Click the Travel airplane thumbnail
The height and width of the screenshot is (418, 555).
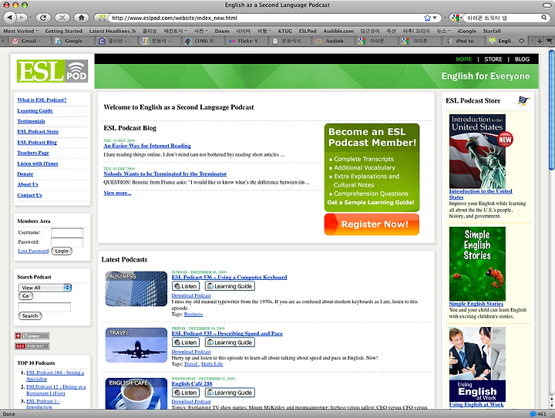coord(136,345)
